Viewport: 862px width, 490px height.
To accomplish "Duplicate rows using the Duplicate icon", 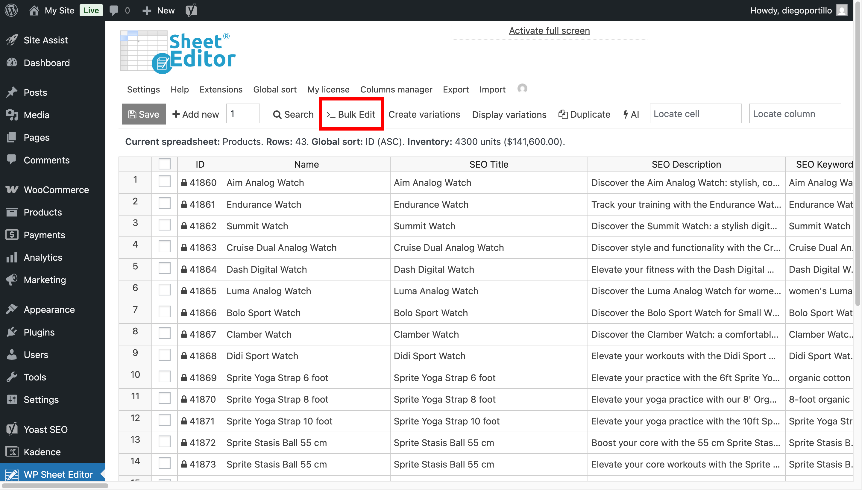I will click(x=585, y=114).
